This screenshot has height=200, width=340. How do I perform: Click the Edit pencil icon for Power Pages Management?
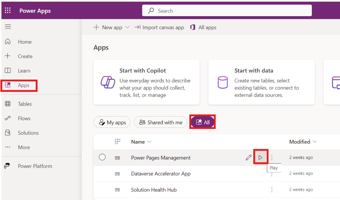pyautogui.click(x=248, y=158)
